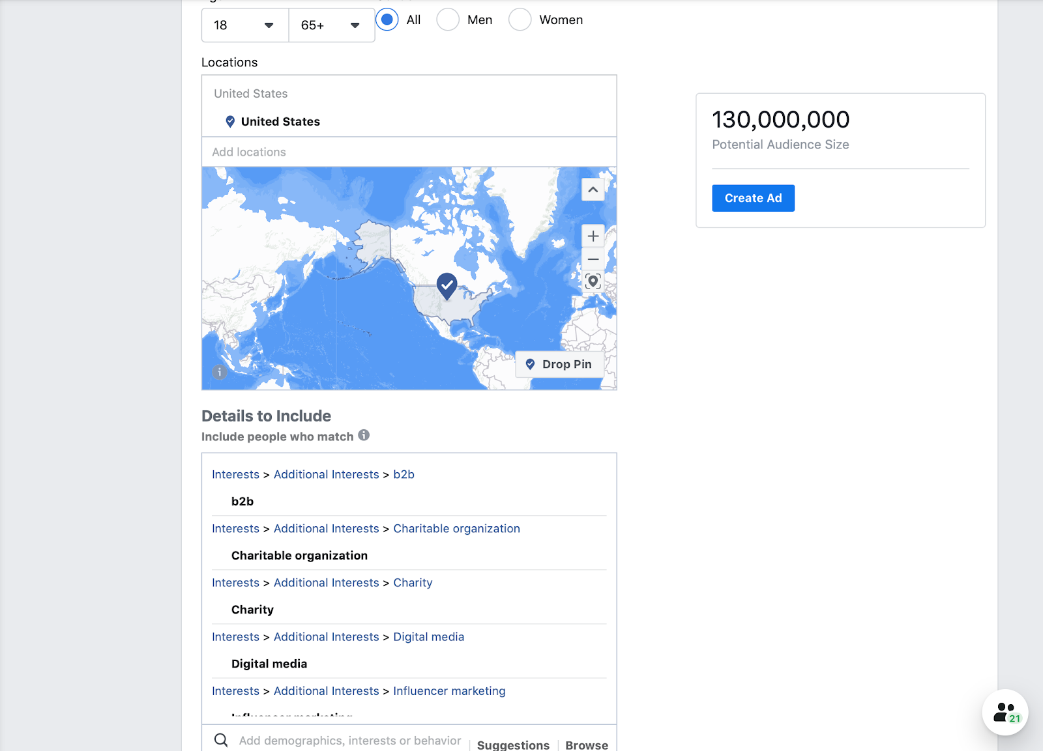Image resolution: width=1043 pixels, height=751 pixels.
Task: Click the gray United States header text
Action: [250, 93]
